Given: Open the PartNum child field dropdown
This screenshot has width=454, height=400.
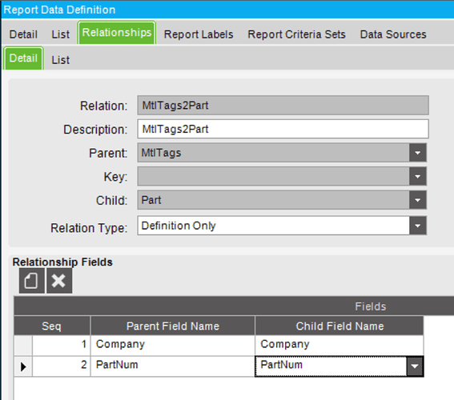Looking at the screenshot, I should 415,366.
